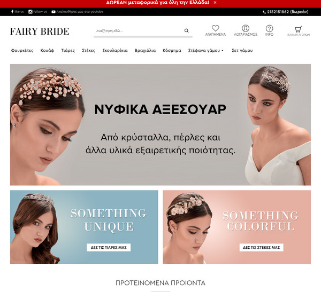The image size is (321, 292).
Task: Click the magnifier search icon
Action: pos(186,30)
